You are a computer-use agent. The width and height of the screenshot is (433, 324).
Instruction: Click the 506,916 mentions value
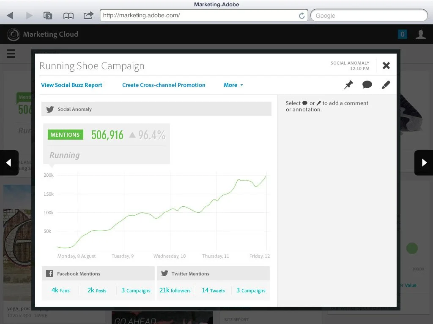coord(107,135)
